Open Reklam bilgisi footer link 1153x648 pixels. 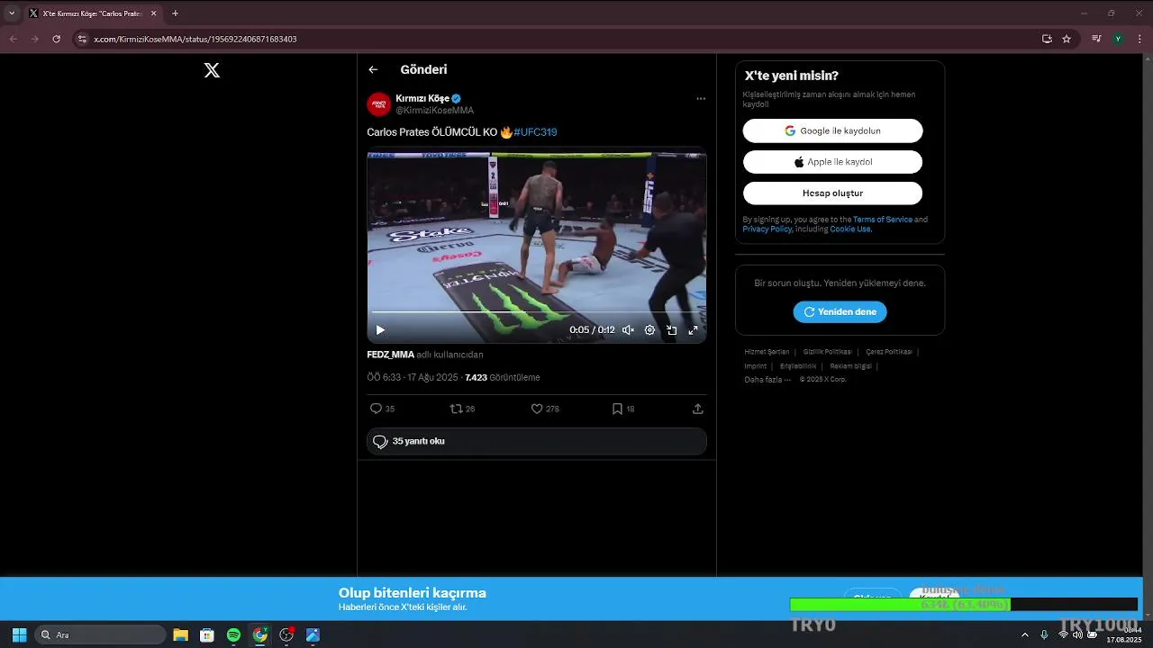(850, 366)
